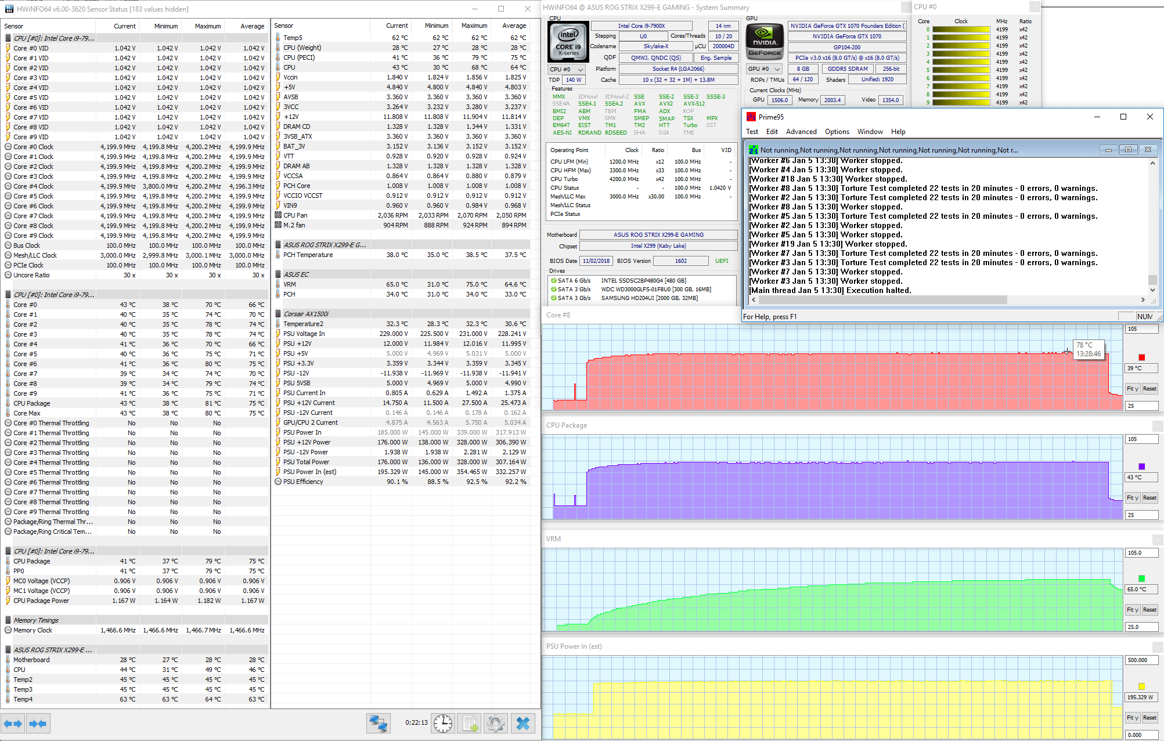Click the Maximum column header in left list
The image size is (1164, 741).
203,26
